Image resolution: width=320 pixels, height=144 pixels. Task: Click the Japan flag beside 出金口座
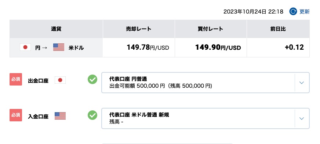(x=60, y=80)
